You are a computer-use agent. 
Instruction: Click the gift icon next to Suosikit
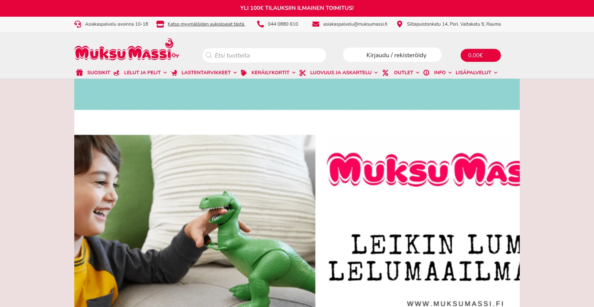[80, 73]
